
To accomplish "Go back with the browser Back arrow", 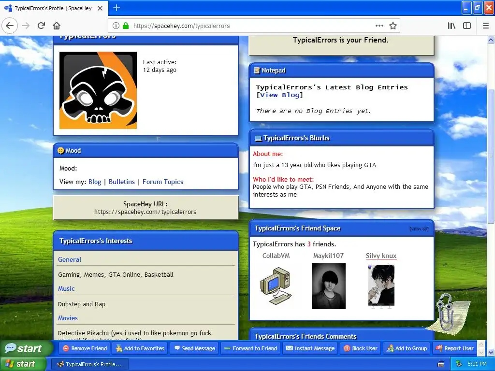I will pyautogui.click(x=10, y=26).
